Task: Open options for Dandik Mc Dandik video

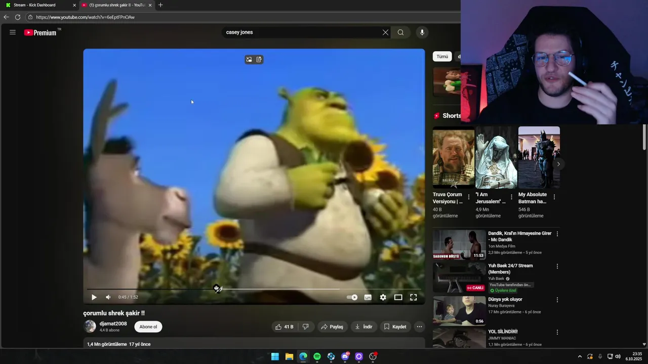Action: (557, 234)
